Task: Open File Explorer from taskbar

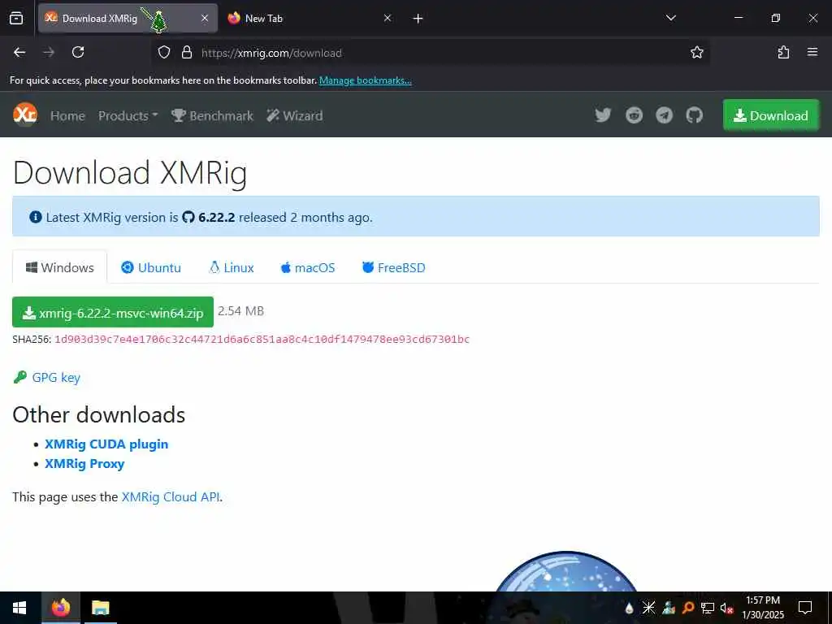Action: click(x=100, y=608)
